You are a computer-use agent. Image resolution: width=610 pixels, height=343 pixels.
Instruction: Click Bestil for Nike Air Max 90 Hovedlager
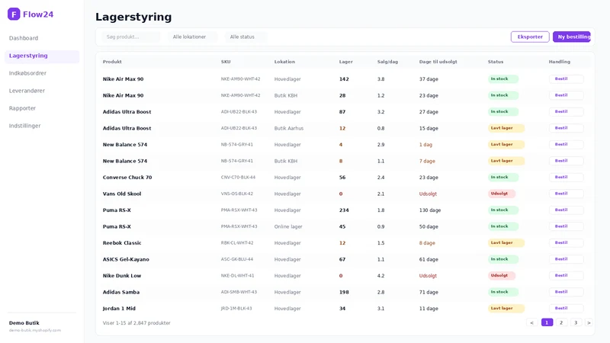pyautogui.click(x=566, y=79)
